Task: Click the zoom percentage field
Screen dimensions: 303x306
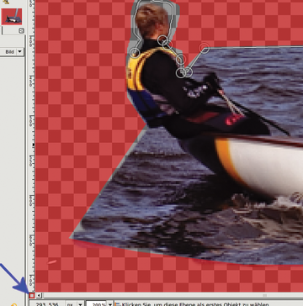Action: click(x=96, y=304)
